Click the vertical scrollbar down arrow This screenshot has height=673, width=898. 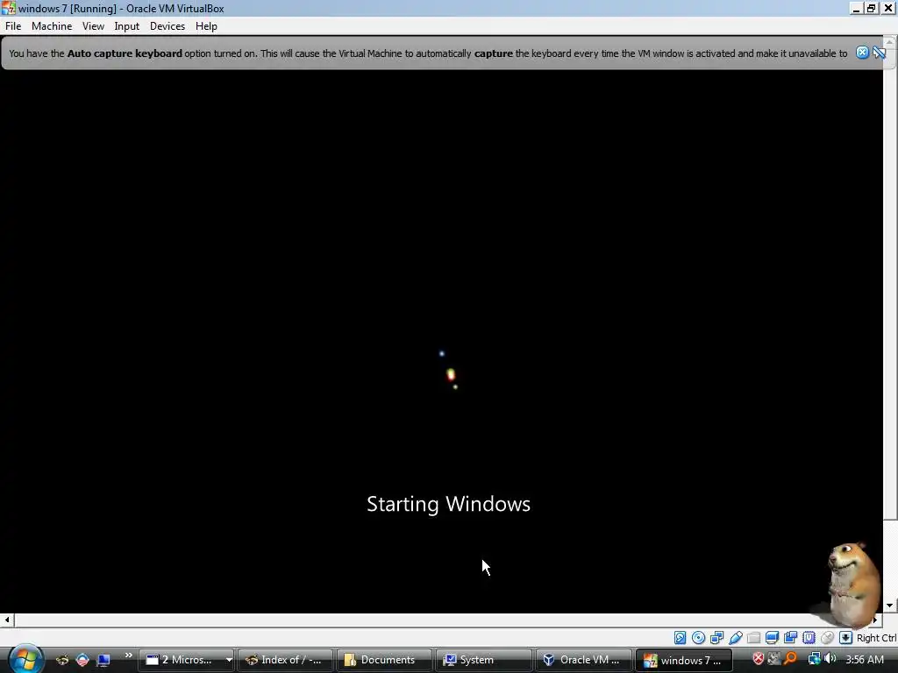(x=890, y=606)
